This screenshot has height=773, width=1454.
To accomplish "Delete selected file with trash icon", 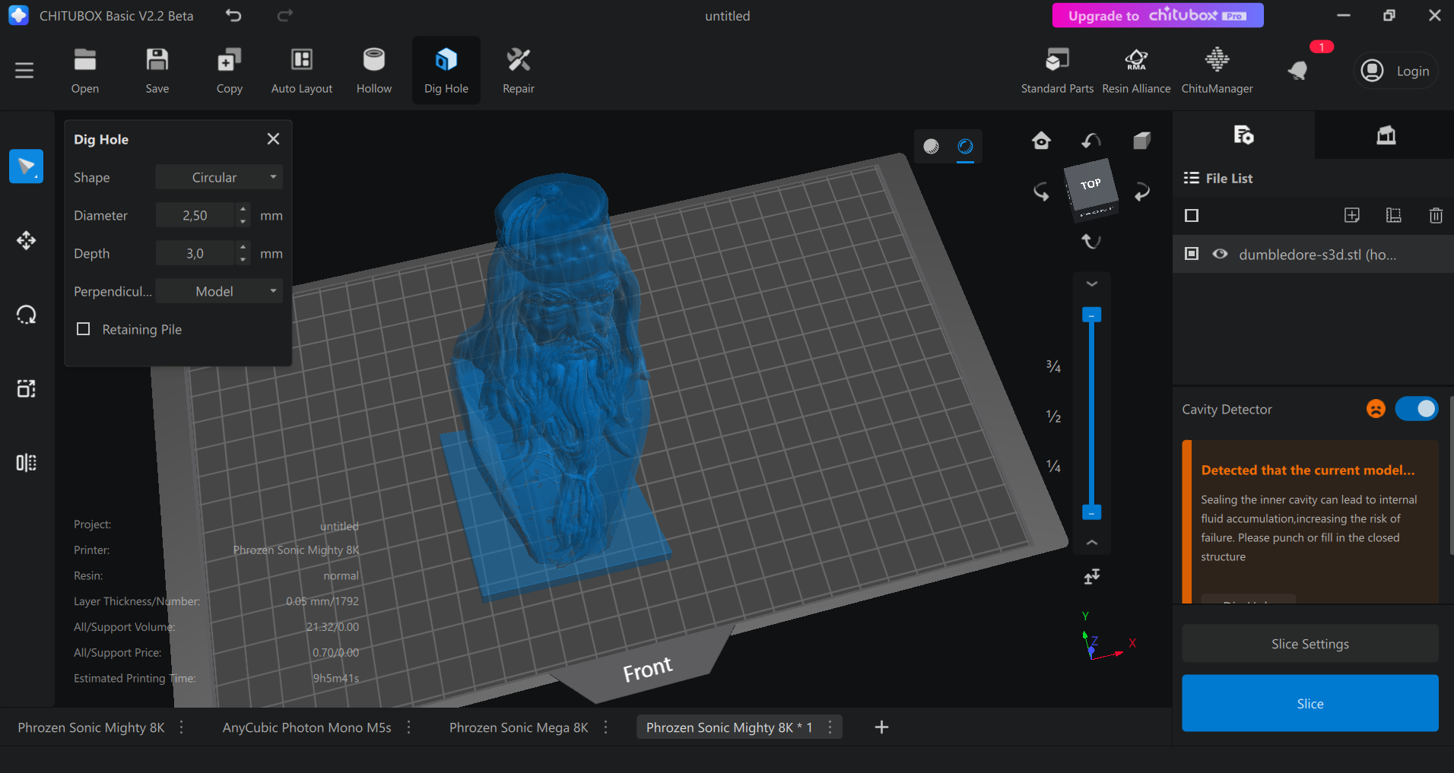I will (x=1436, y=216).
